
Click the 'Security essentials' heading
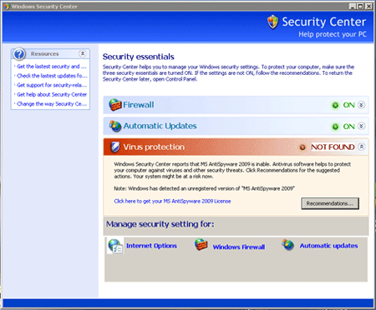point(139,57)
